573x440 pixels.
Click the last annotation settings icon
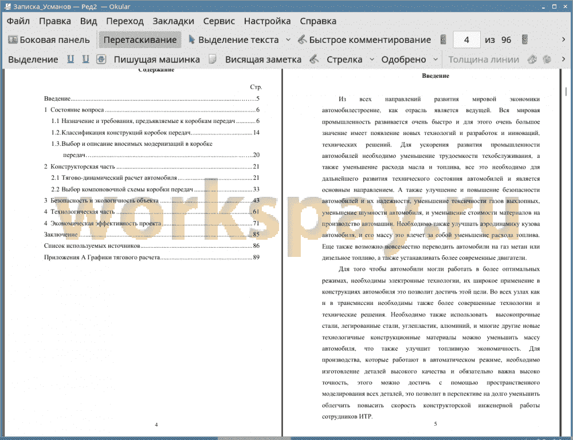pyautogui.click(x=547, y=59)
